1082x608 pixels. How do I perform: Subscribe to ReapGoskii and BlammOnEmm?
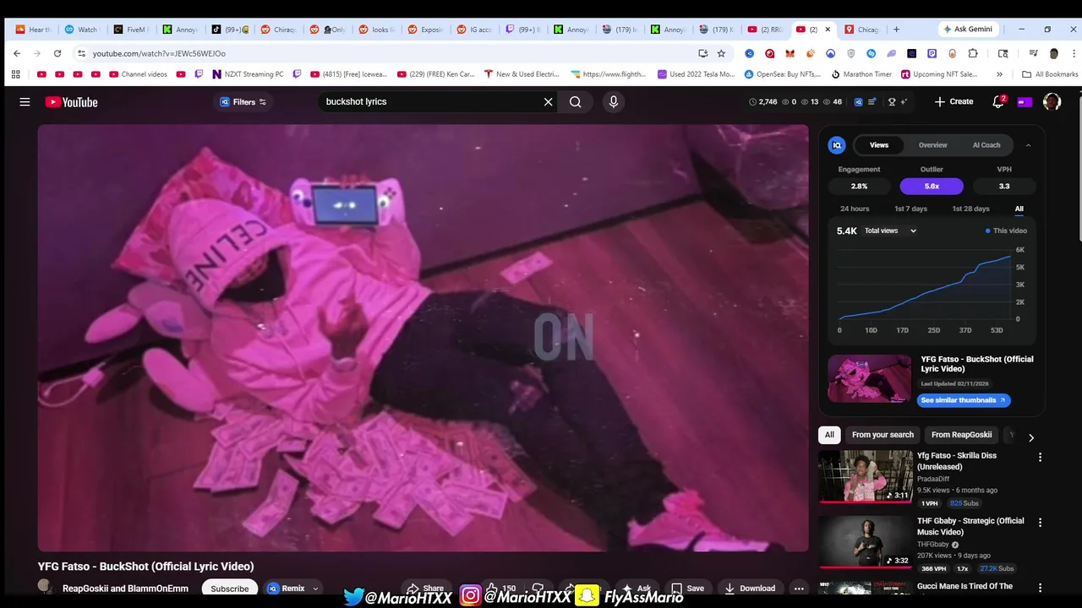point(229,589)
